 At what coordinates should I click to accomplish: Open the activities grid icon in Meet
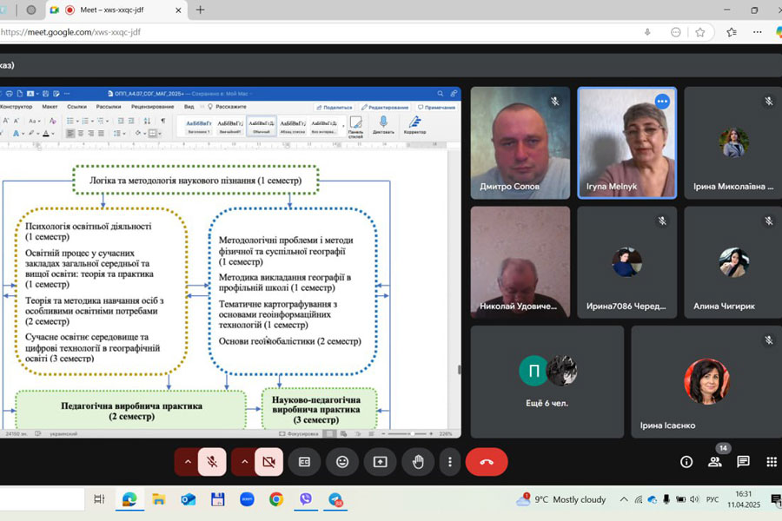[x=771, y=462]
